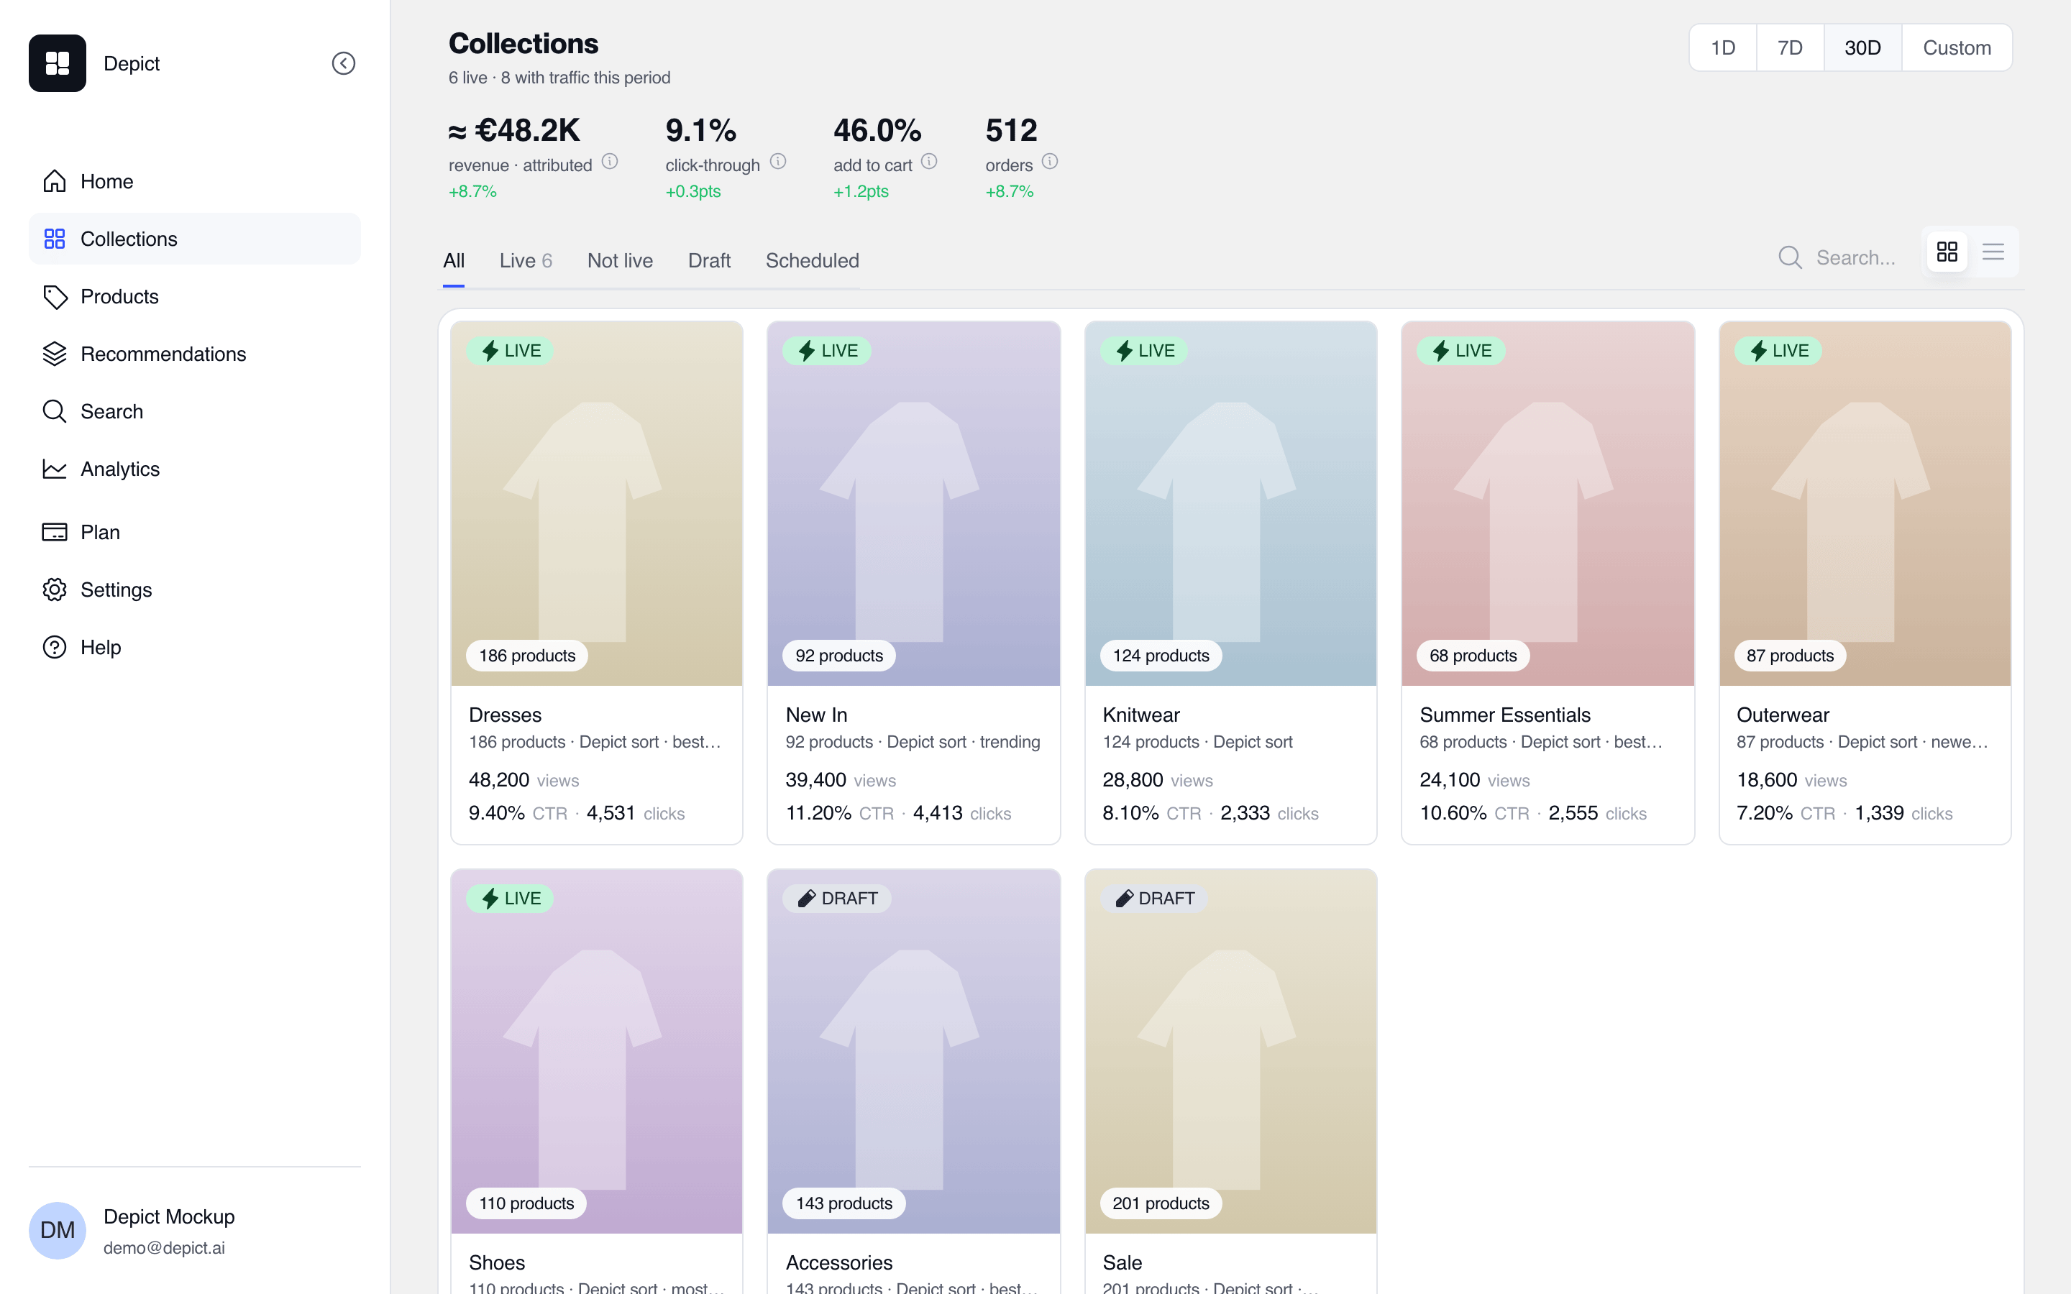
Task: Switch to grid view
Action: pos(1947,252)
